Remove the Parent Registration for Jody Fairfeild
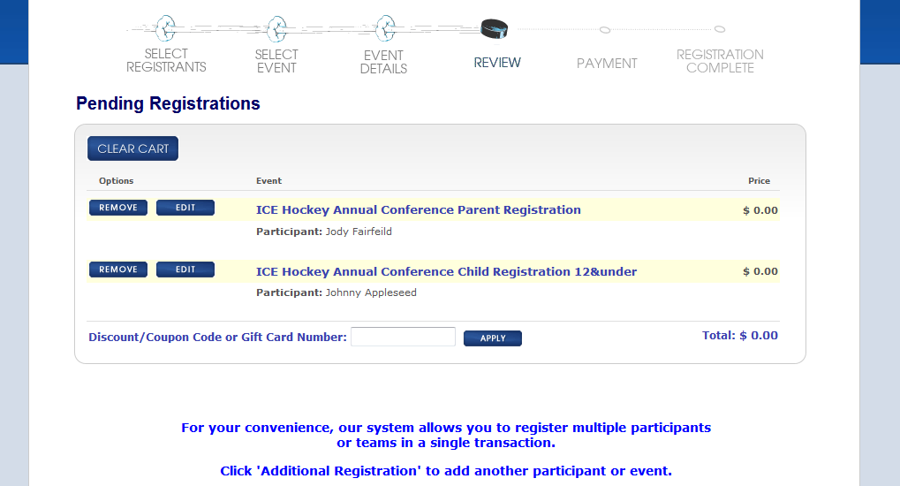This screenshot has height=486, width=900. (x=118, y=208)
